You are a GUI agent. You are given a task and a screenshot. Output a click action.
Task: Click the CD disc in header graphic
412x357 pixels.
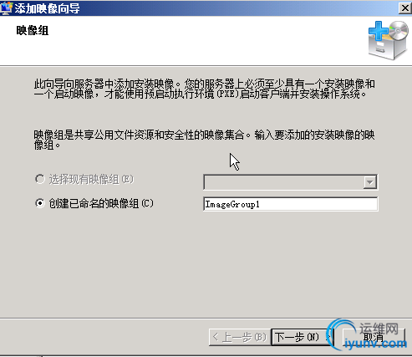[x=399, y=30]
